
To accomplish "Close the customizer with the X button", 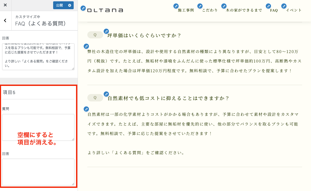I will click(5, 5).
